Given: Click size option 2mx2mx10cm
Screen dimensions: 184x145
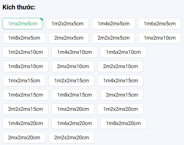Looking at the screenshot, I should [x=73, y=66].
